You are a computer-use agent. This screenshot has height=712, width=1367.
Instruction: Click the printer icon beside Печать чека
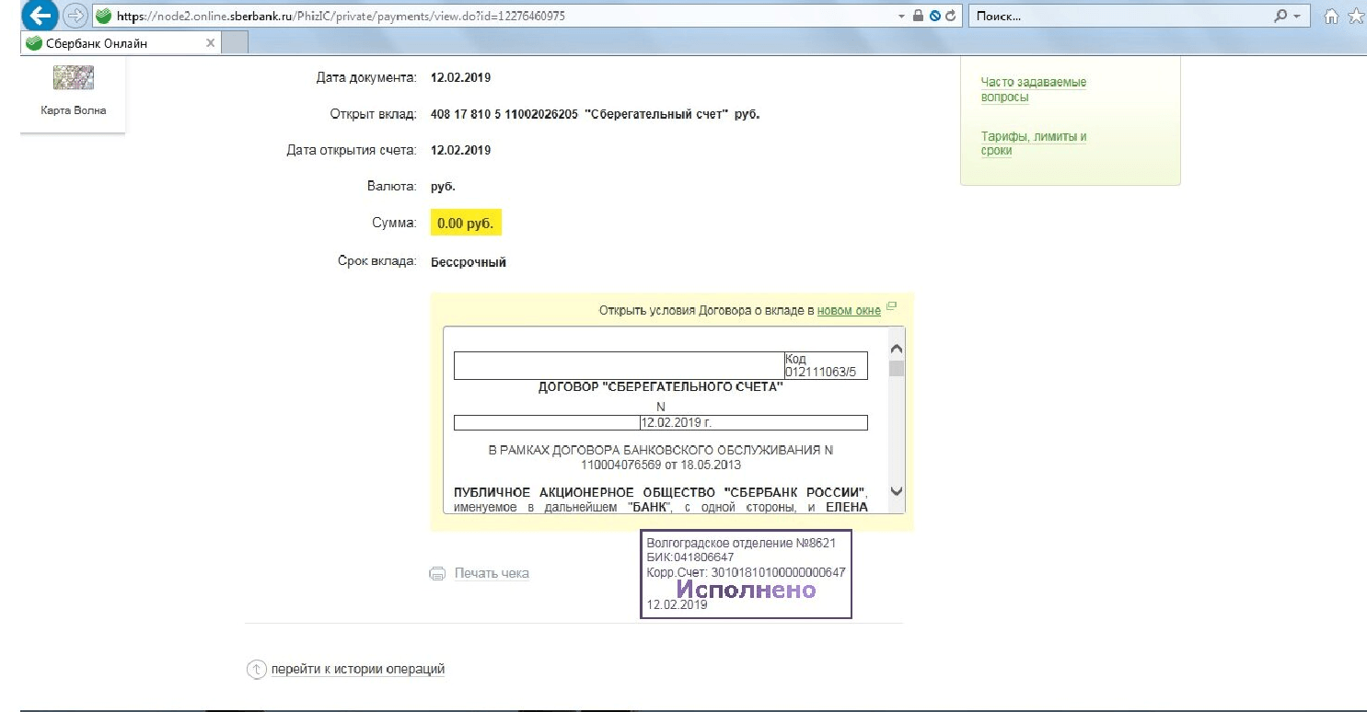pyautogui.click(x=437, y=573)
